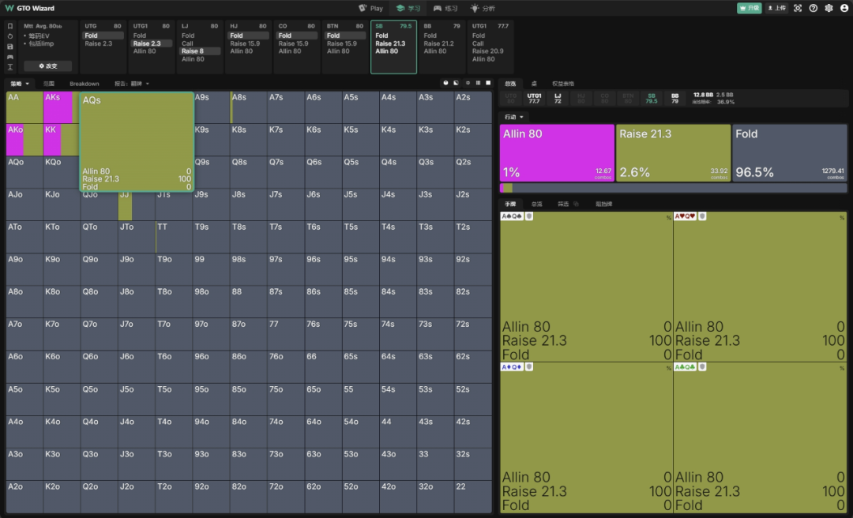Click shield icon next to A♣Q♣ combo
Screen dimensions: 853x518
tap(702, 366)
